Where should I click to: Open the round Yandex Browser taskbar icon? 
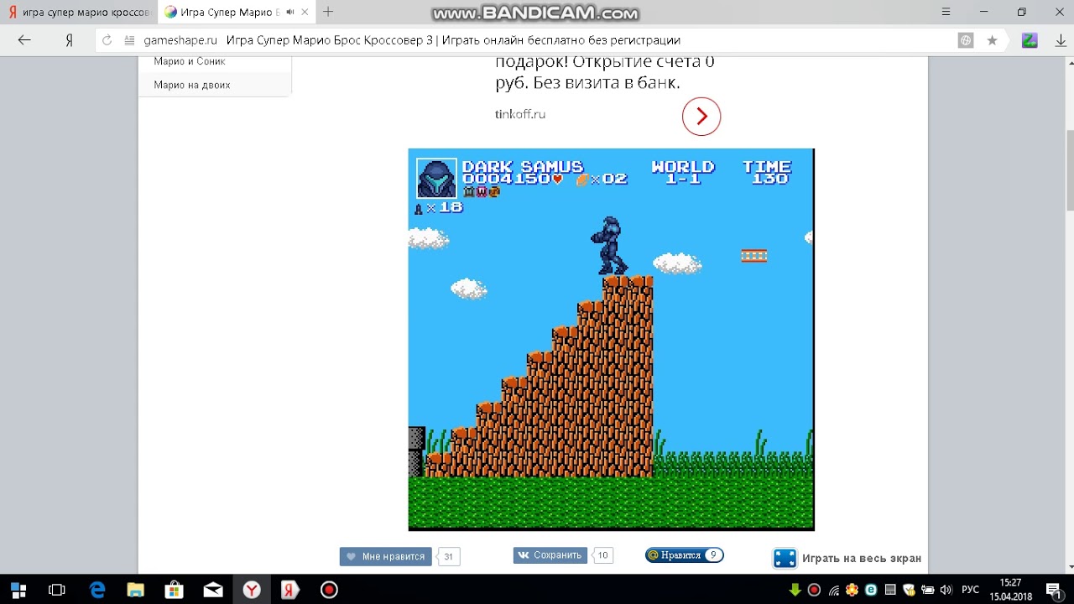tap(252, 590)
